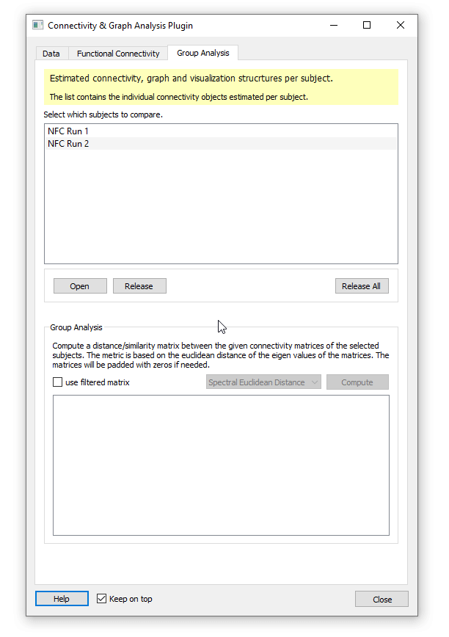
Task: Enable the use filtered matrix checkbox
Action: tap(58, 382)
